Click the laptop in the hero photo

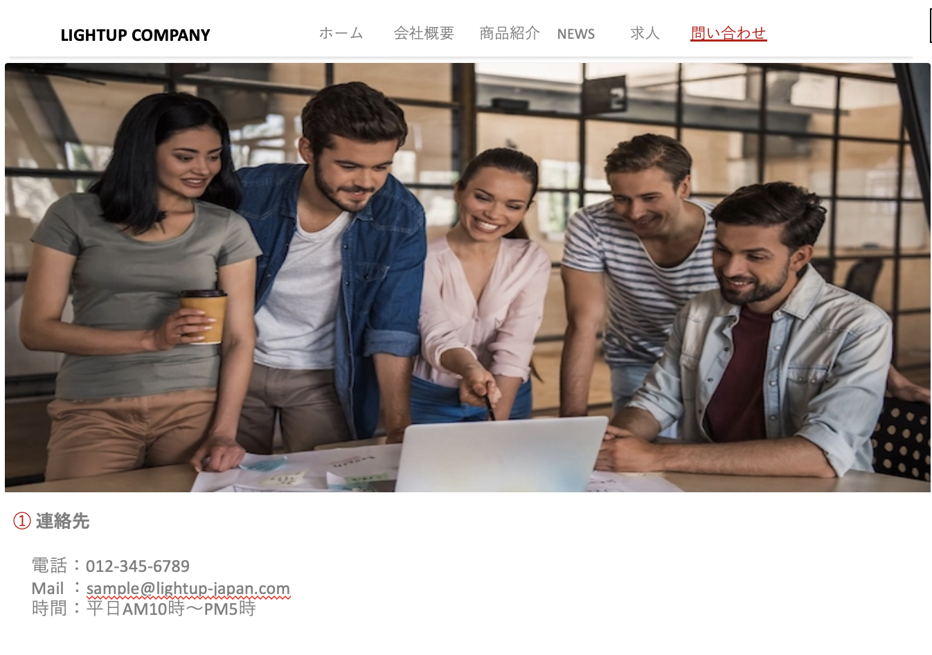pos(501,454)
